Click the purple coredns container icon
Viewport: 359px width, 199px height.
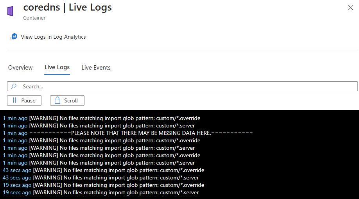tap(10, 11)
